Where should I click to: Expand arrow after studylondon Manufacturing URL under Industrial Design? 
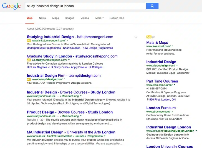81,96
